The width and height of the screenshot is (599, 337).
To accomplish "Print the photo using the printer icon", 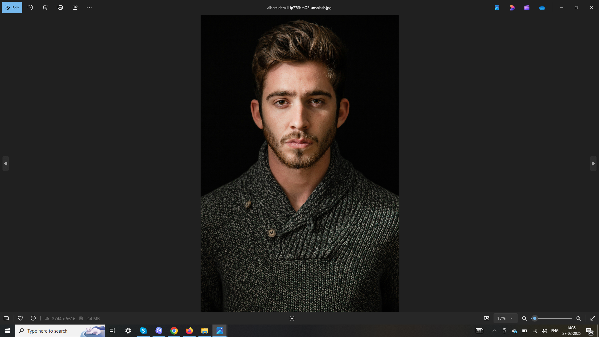I will pyautogui.click(x=60, y=7).
